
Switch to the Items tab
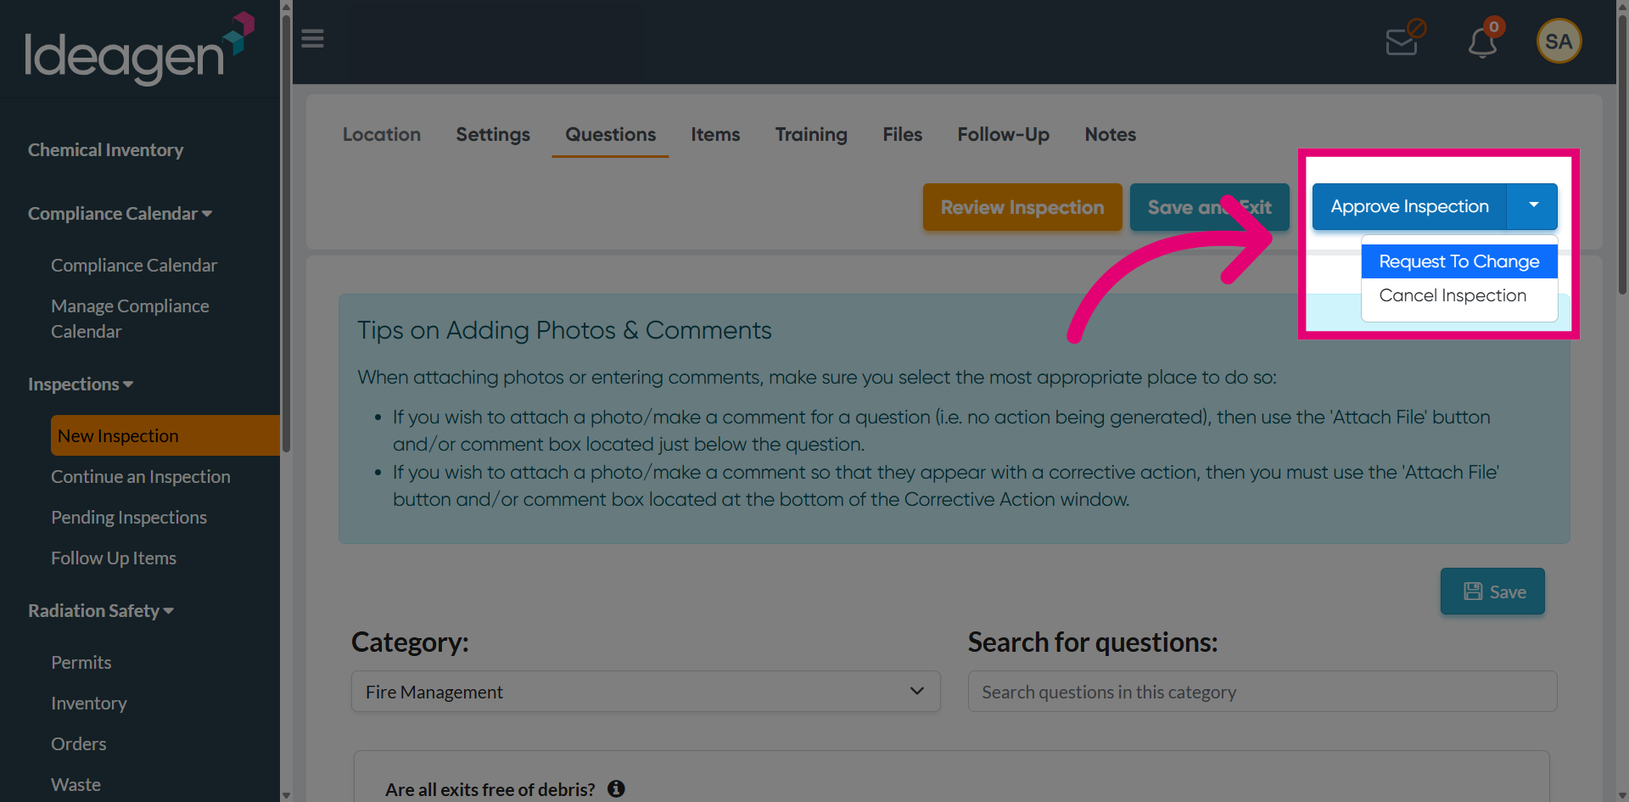(715, 134)
